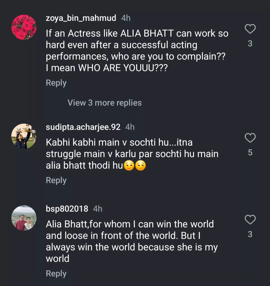This screenshot has height=286, width=270.
Task: Open zoya_bin_mahmud's red roses profile picture
Action: point(24,27)
